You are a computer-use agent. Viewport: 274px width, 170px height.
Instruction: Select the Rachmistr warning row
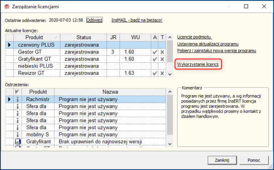click(x=86, y=99)
